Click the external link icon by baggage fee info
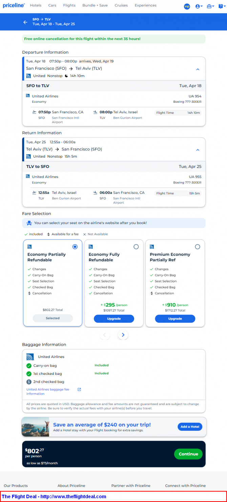 click(x=79, y=389)
